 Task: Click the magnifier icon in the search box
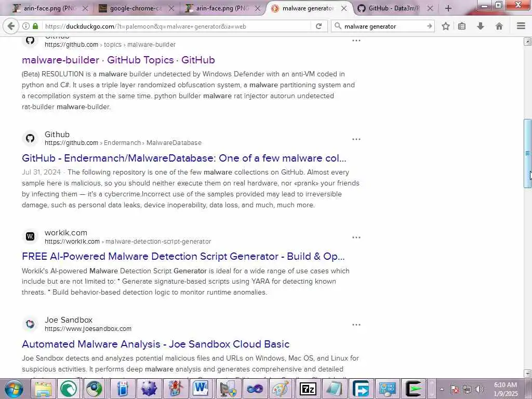[x=338, y=26]
